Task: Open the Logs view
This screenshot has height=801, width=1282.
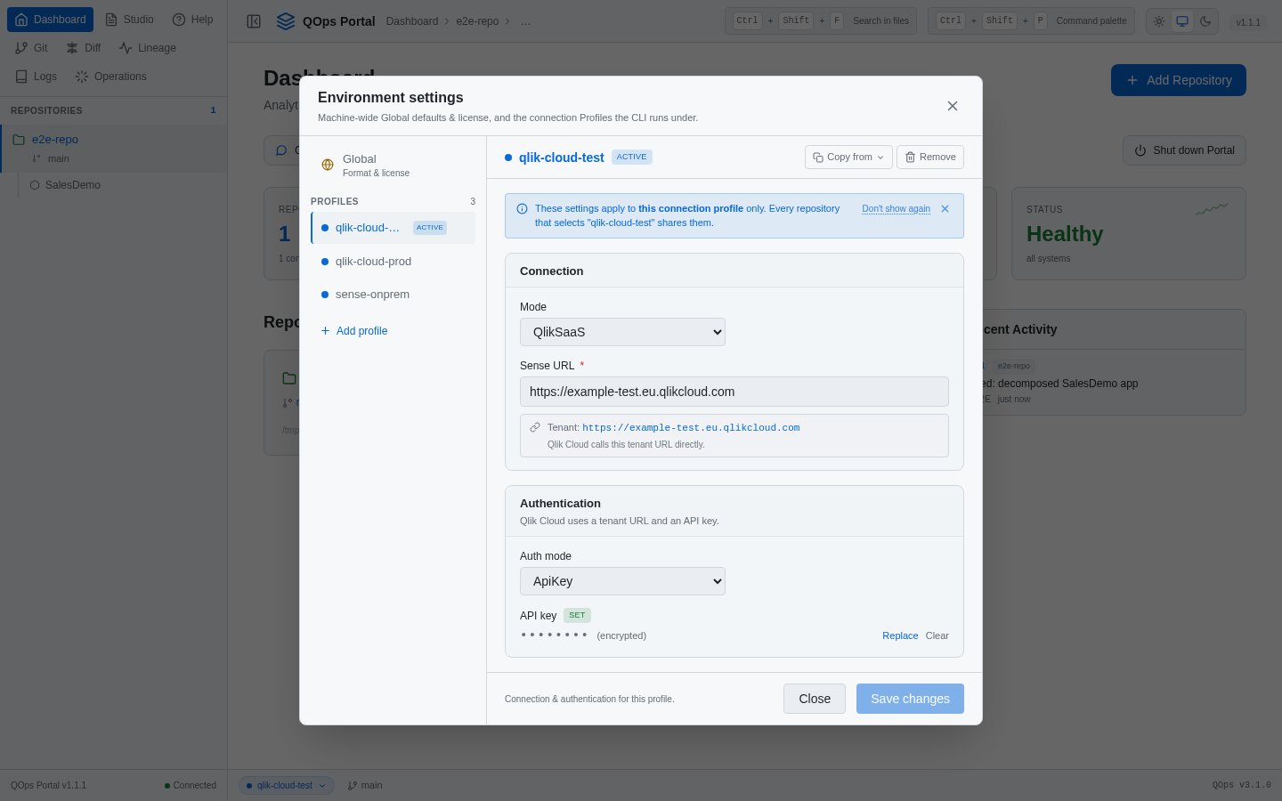Action: point(37,77)
